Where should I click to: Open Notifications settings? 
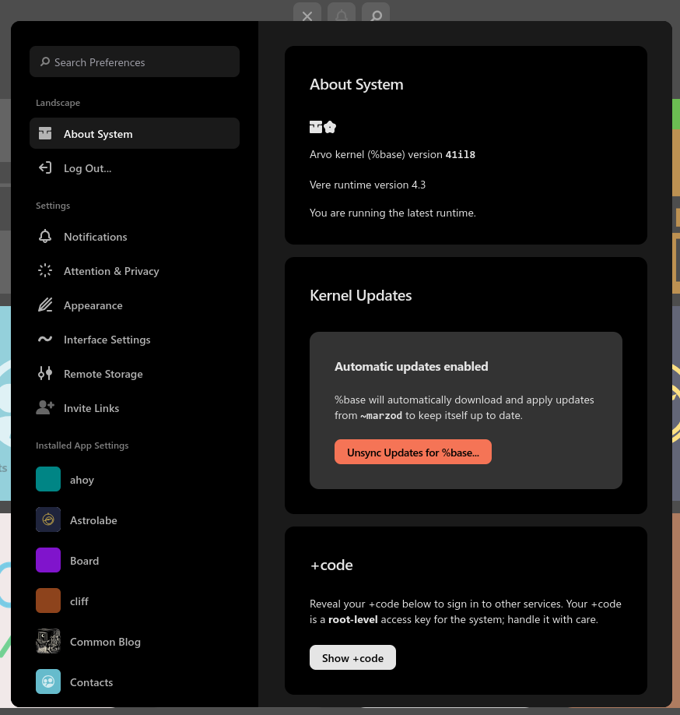[x=135, y=236]
